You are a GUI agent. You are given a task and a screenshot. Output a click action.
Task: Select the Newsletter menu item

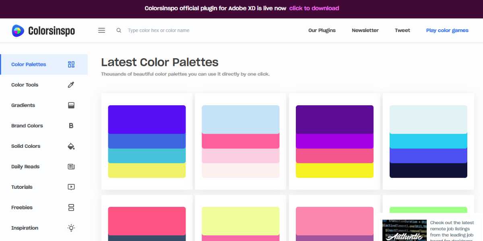click(365, 30)
